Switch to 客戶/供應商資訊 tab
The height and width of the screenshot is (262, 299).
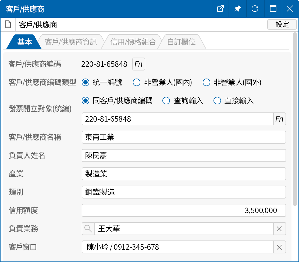click(71, 42)
